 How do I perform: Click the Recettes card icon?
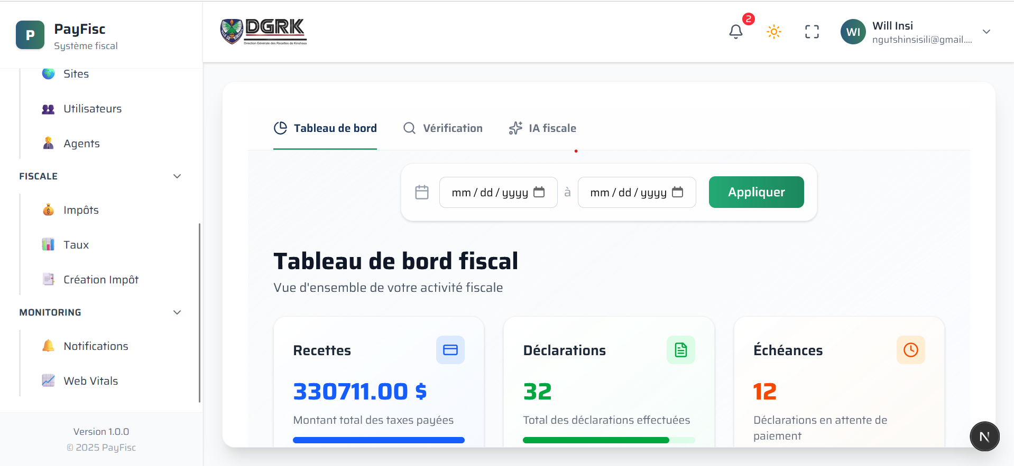450,350
